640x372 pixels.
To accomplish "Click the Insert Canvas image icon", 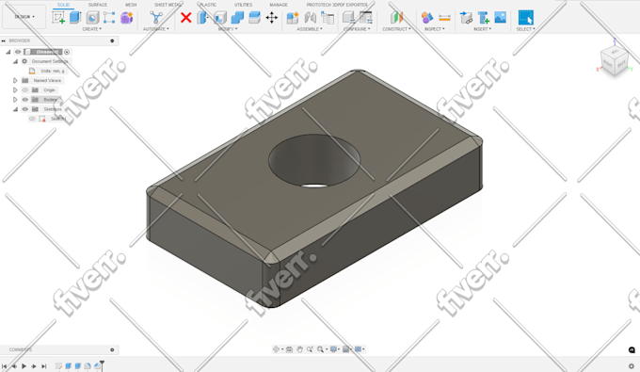I will (501, 18).
